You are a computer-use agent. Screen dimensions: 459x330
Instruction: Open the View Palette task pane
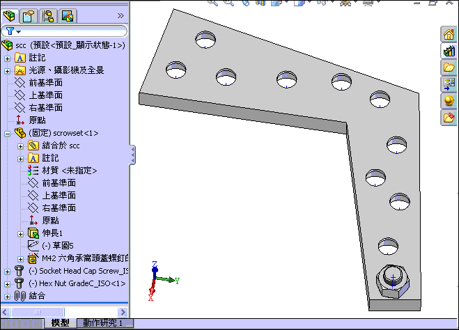pos(449,84)
